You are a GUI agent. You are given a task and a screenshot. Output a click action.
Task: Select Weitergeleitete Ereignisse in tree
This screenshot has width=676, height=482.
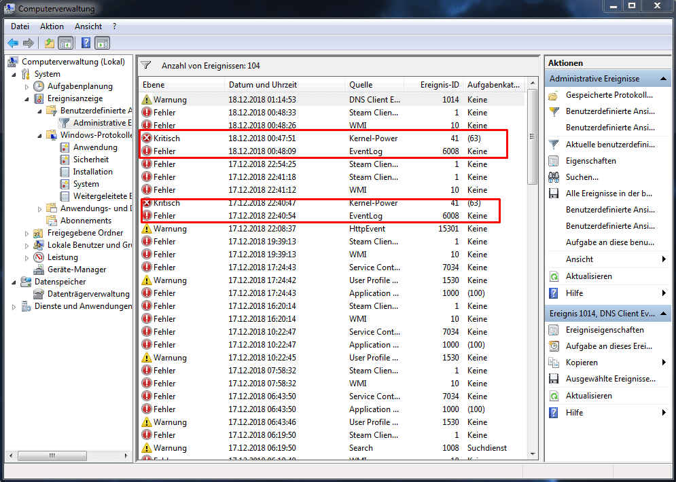pyautogui.click(x=102, y=196)
